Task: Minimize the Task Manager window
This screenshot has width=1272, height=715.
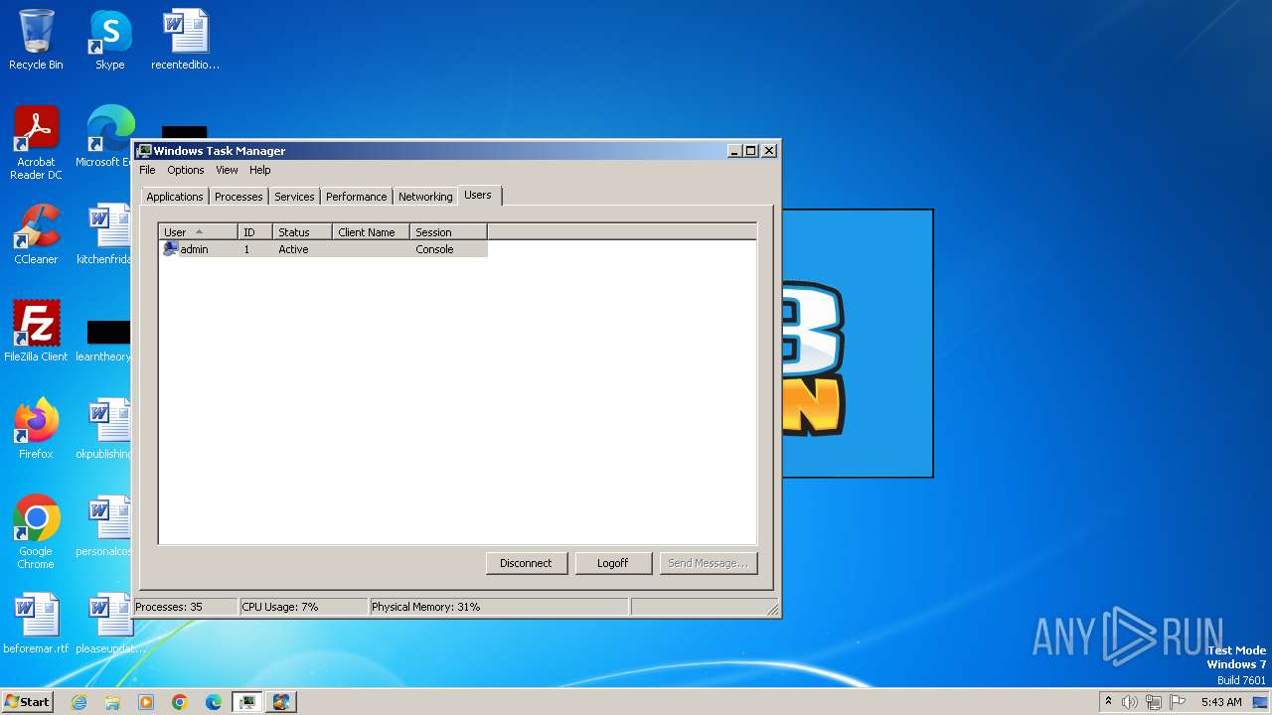Action: (x=734, y=151)
